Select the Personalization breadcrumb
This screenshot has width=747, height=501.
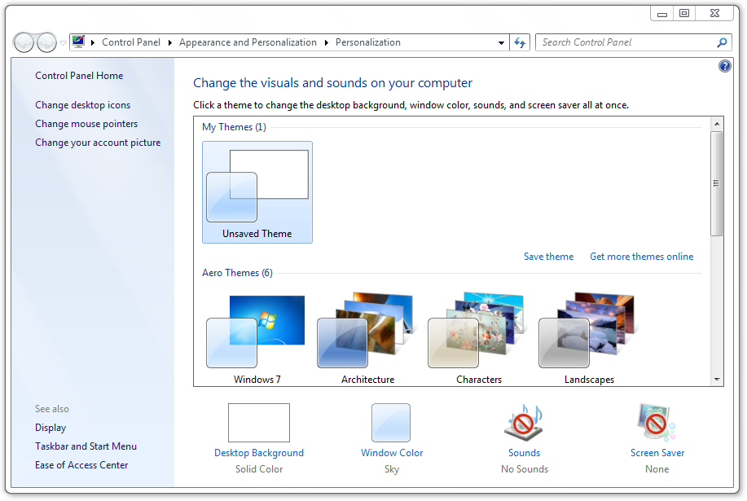pos(367,42)
